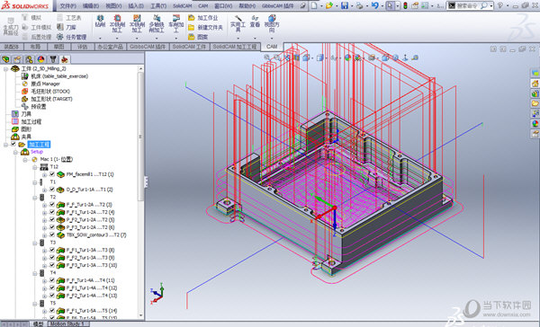Collapse the T2 tool group
The image size is (540, 327).
pos(35,198)
